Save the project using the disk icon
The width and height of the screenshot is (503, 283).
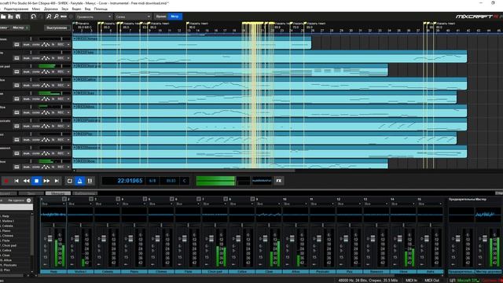tap(18, 17)
